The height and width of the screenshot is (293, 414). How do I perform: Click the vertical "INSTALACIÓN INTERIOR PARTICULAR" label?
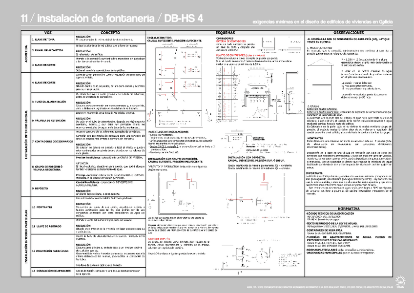(26, 236)
